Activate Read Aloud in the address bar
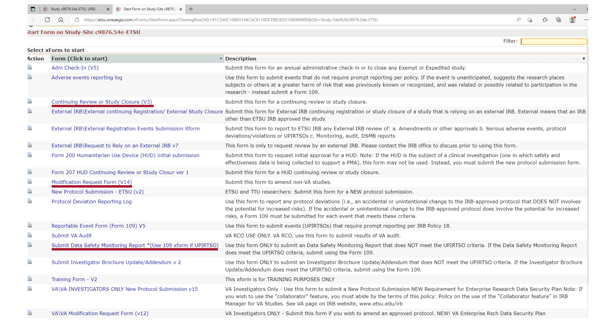 (x=518, y=20)
